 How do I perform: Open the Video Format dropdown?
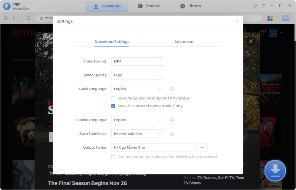[x=138, y=61]
